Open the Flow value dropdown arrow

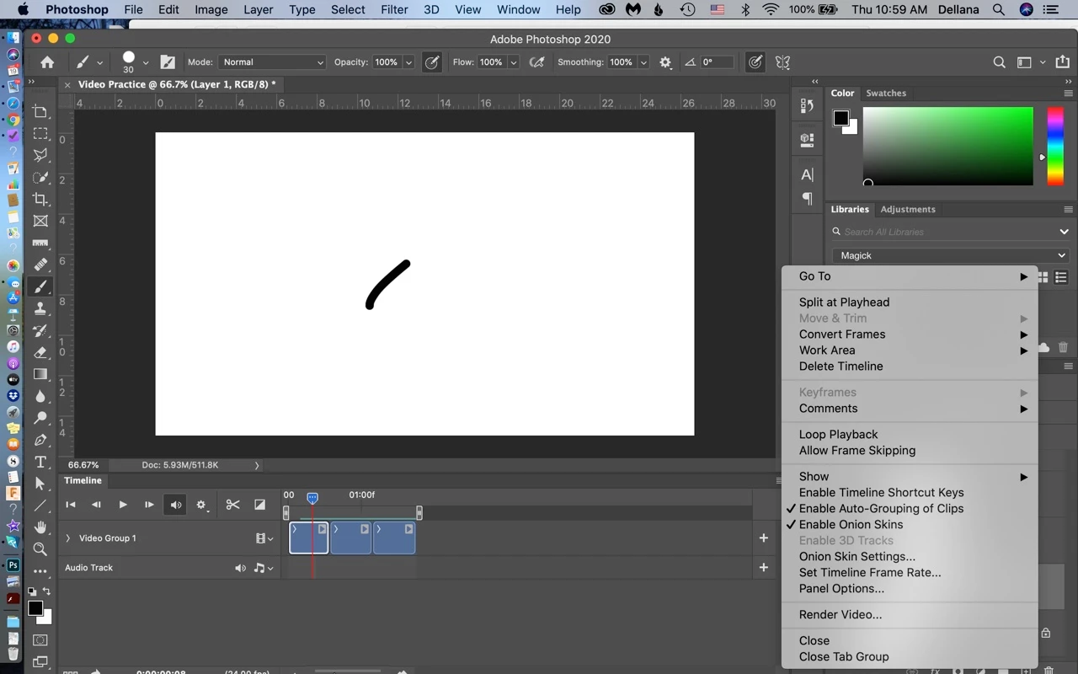(513, 62)
